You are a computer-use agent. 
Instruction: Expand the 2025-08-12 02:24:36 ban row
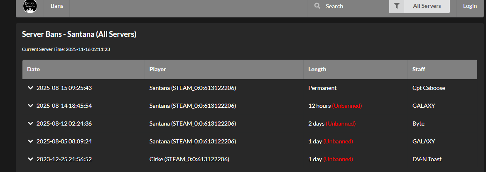click(x=30, y=124)
